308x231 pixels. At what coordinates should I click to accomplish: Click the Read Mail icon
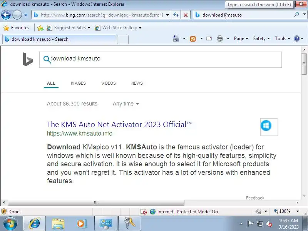(x=209, y=38)
